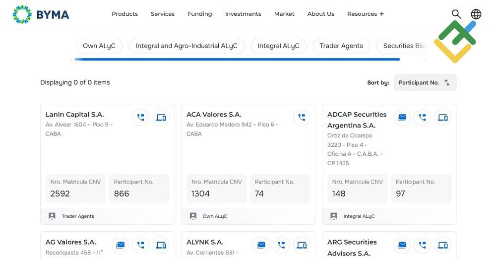Click the BYMA logo
Image resolution: width=496 pixels, height=259 pixels.
tap(41, 14)
